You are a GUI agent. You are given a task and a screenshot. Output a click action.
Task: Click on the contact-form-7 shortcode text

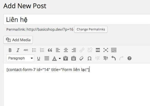click(x=48, y=70)
